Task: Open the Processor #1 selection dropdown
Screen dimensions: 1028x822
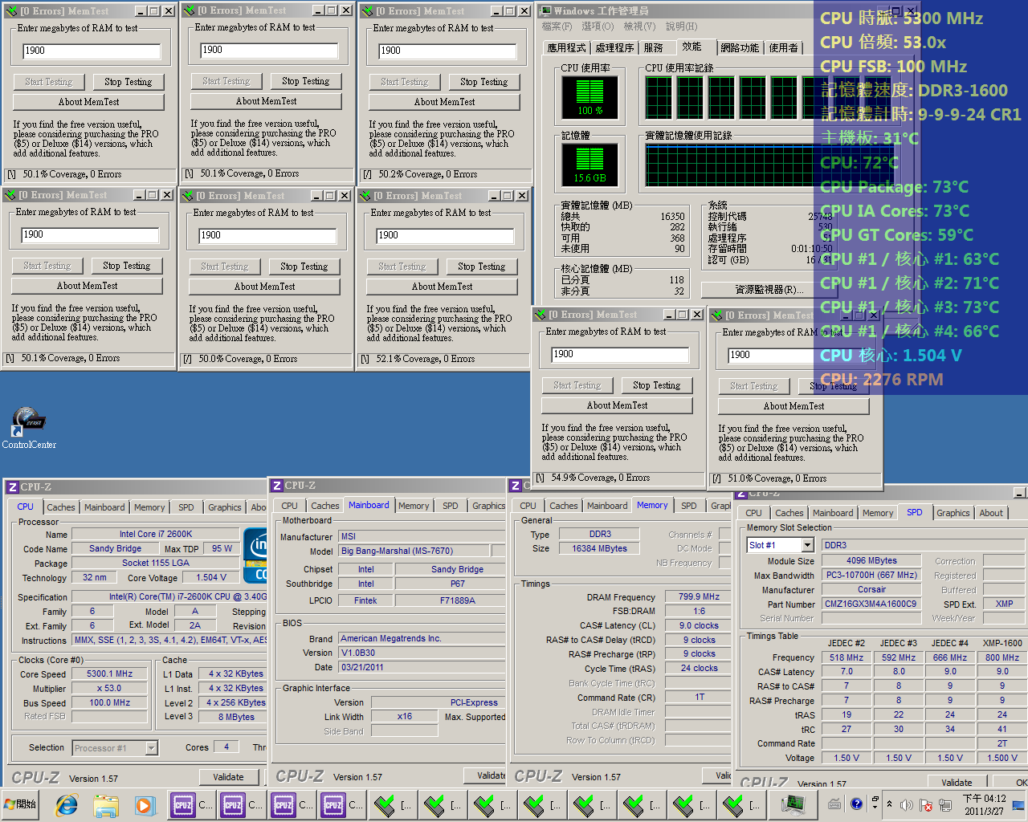Action: coord(151,748)
